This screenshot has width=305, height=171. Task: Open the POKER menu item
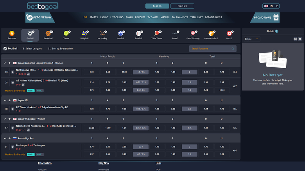tap(129, 18)
